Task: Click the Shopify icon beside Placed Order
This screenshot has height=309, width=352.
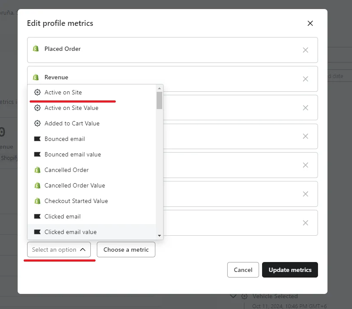Action: (x=36, y=49)
